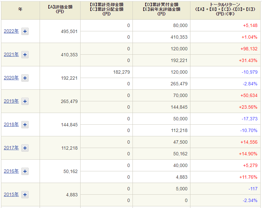The width and height of the screenshot is (262, 208).
Task: Expand the 2022年 row with plus icon
Action: tap(25, 31)
